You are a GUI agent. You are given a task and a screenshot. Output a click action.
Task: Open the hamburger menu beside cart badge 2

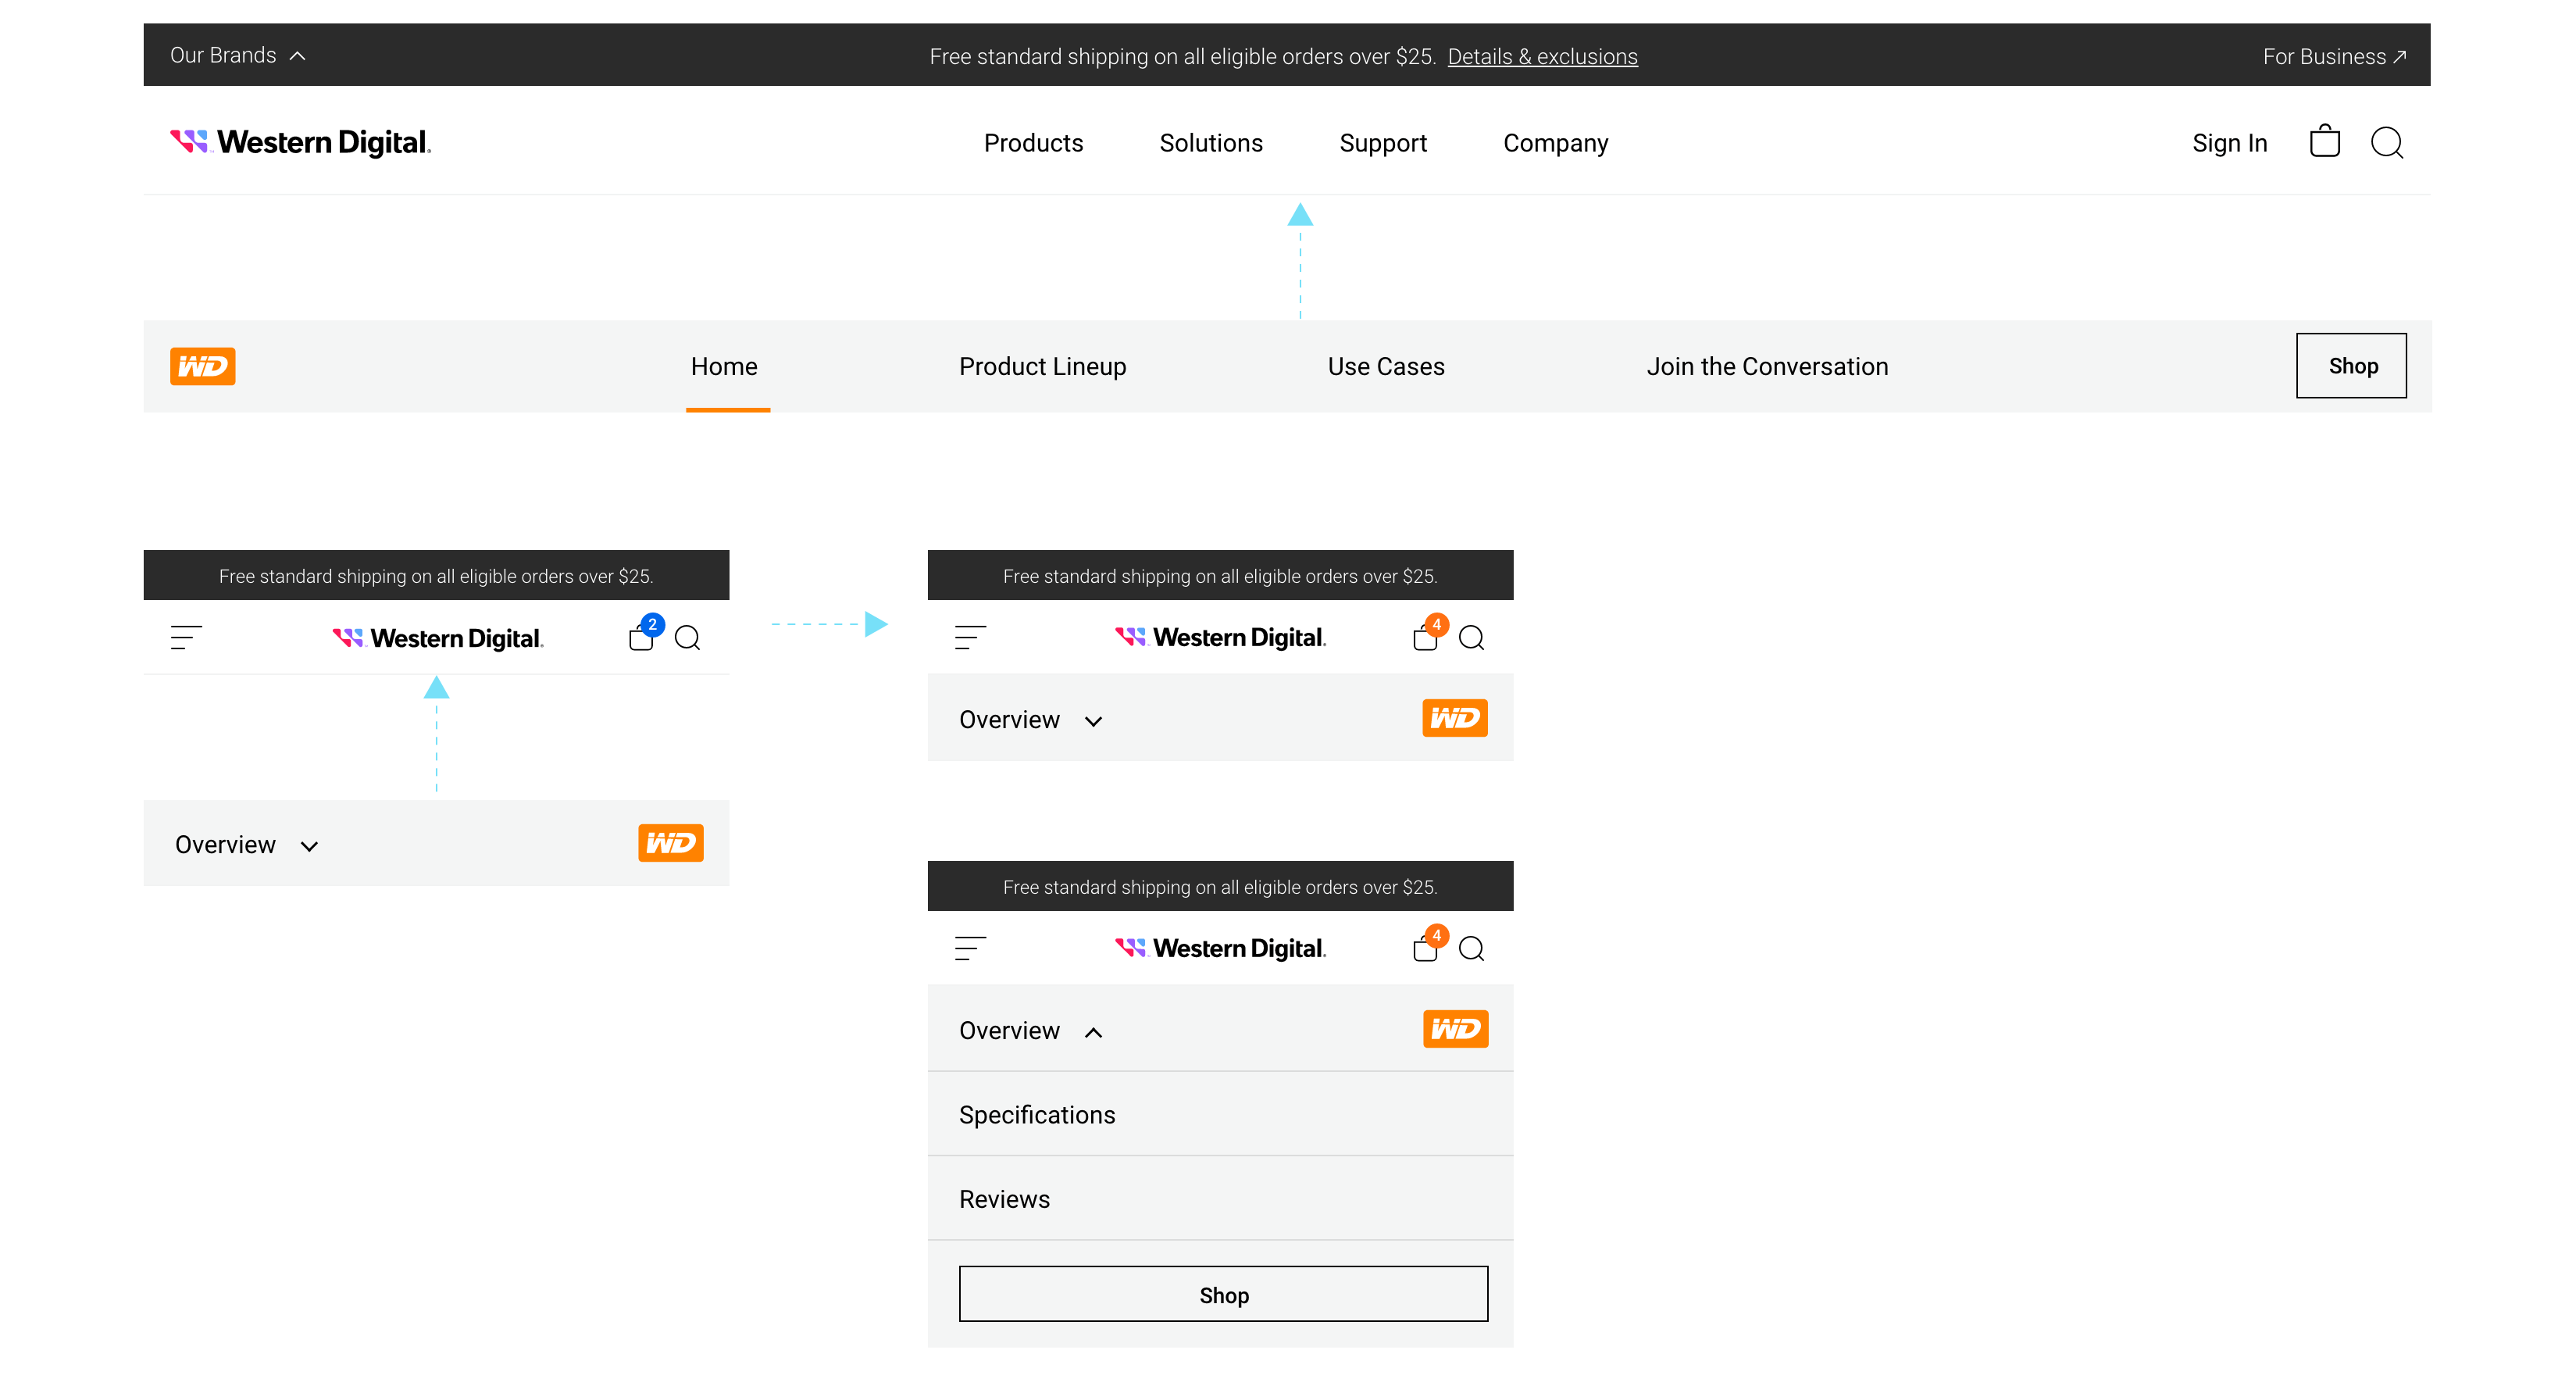186,637
